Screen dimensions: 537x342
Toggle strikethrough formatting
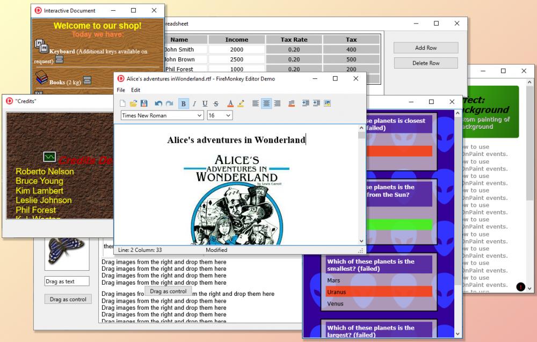[x=216, y=103]
